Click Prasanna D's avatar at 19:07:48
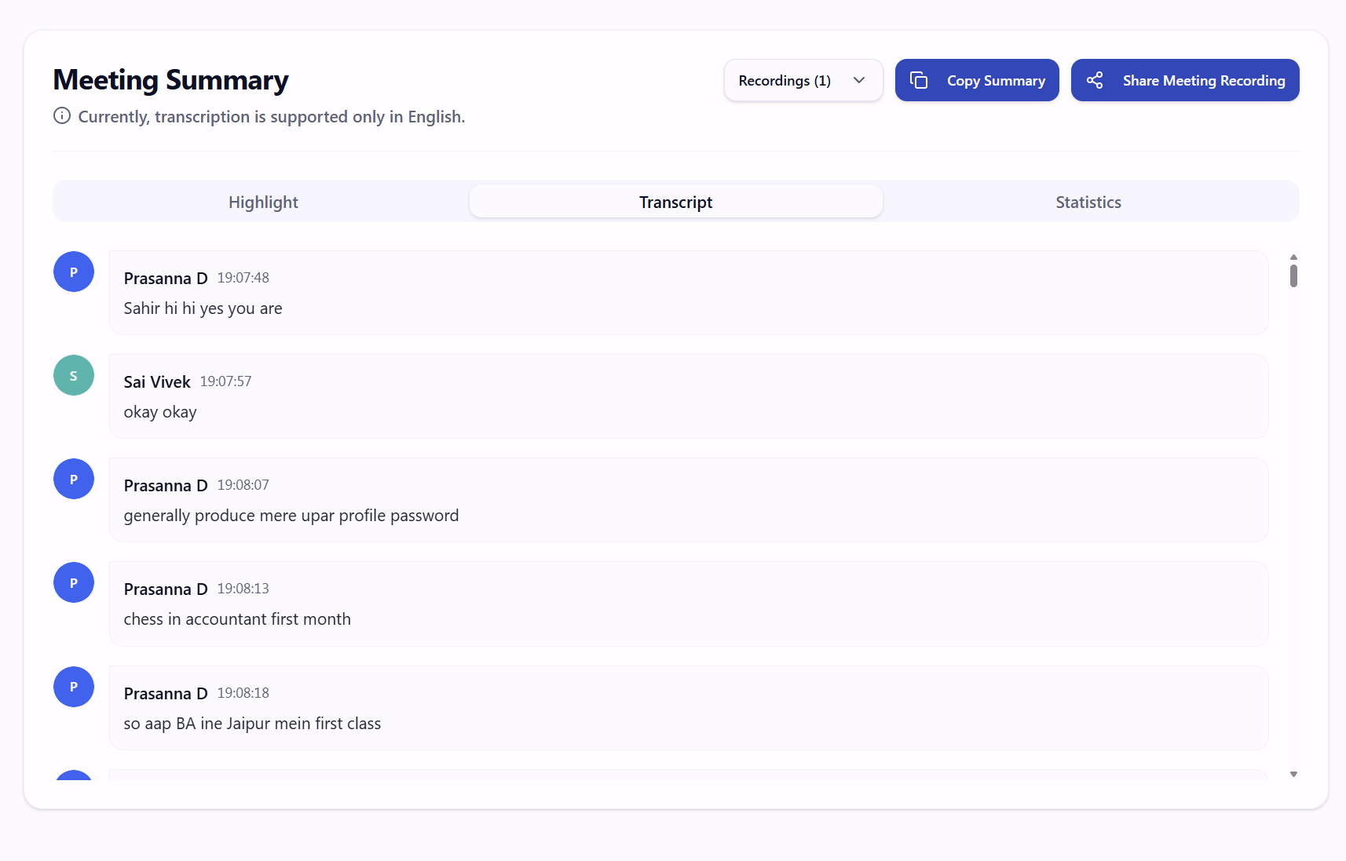This screenshot has height=861, width=1346. [74, 272]
